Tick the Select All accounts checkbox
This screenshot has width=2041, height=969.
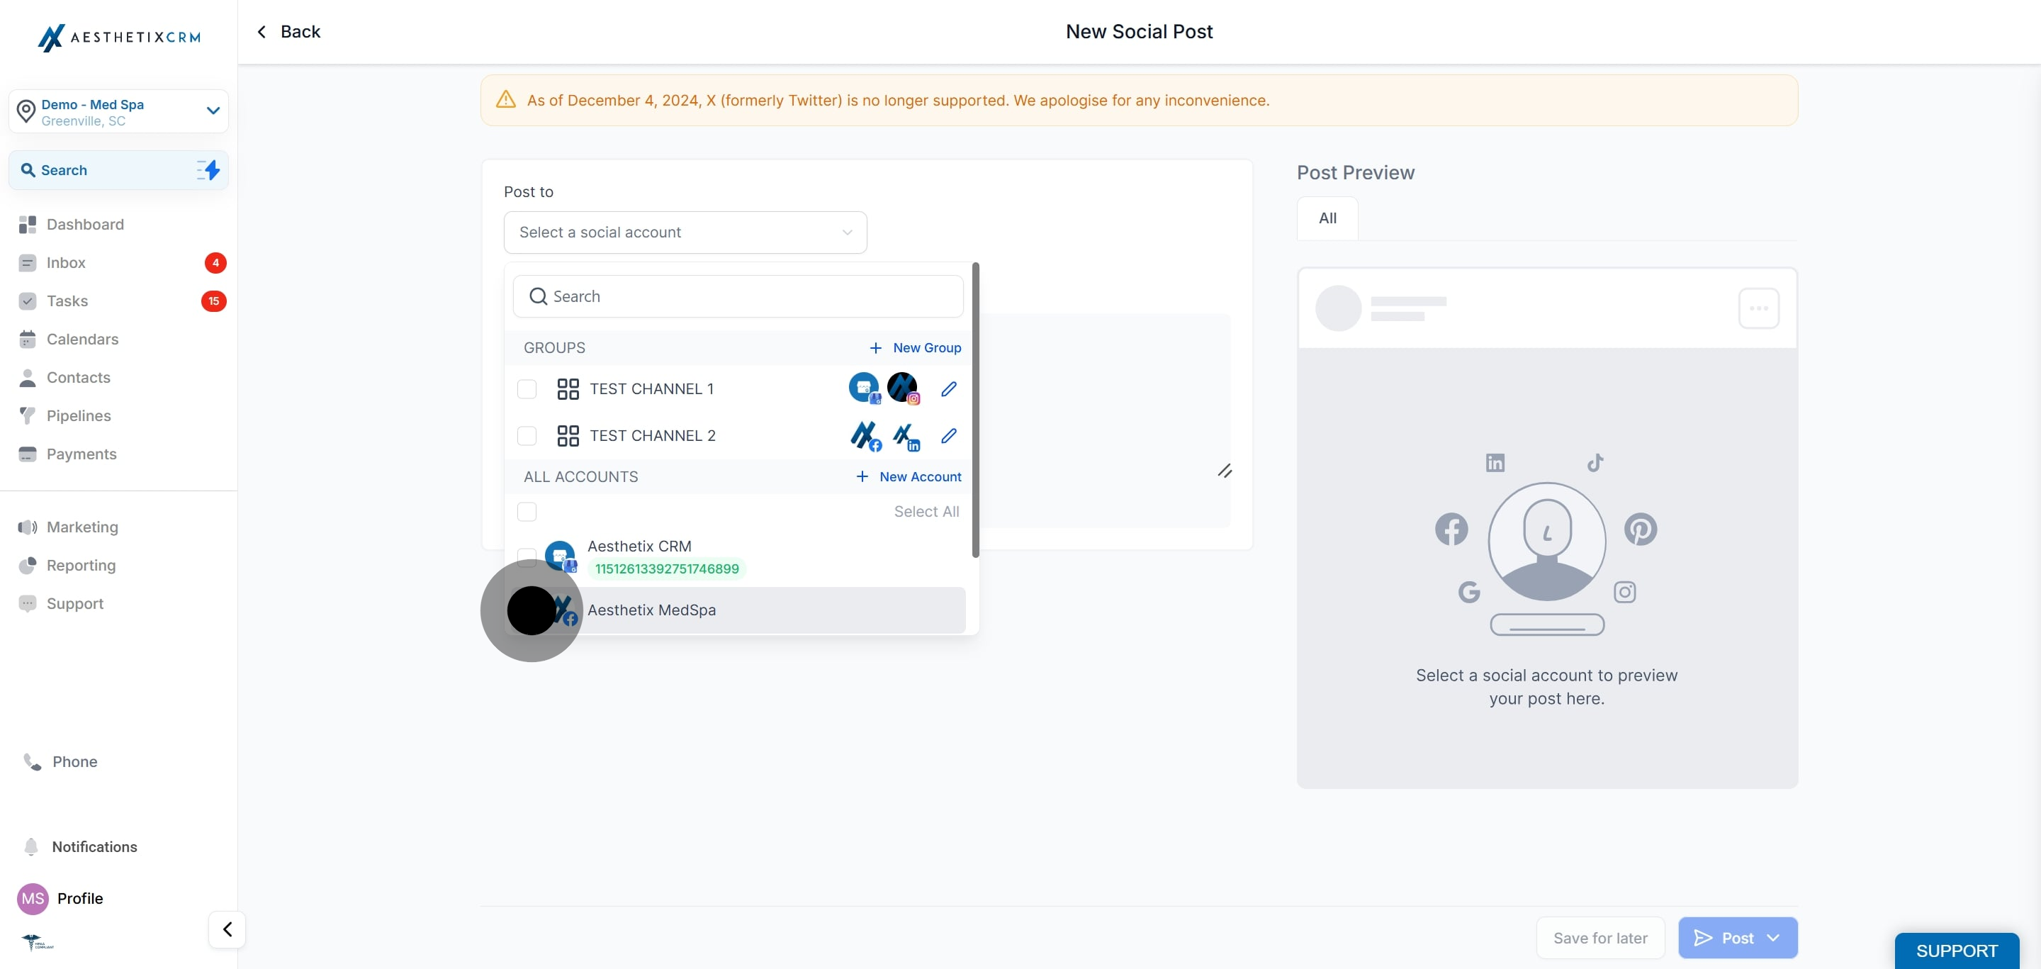(x=527, y=512)
